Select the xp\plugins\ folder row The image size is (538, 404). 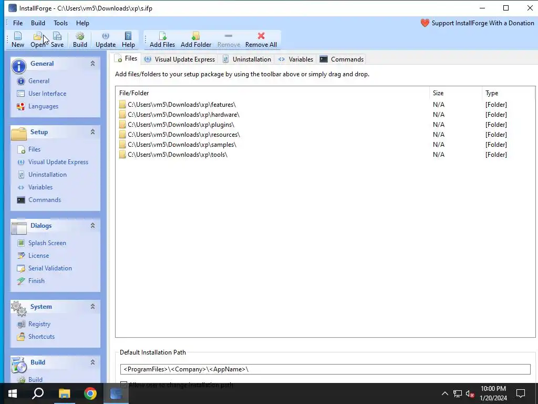click(325, 125)
